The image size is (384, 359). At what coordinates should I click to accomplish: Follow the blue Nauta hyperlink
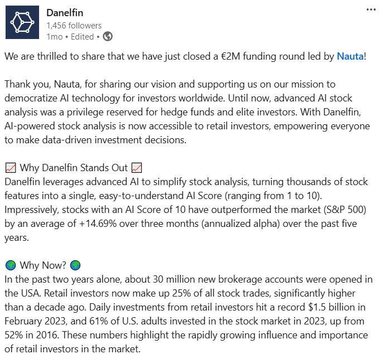pyautogui.click(x=350, y=56)
